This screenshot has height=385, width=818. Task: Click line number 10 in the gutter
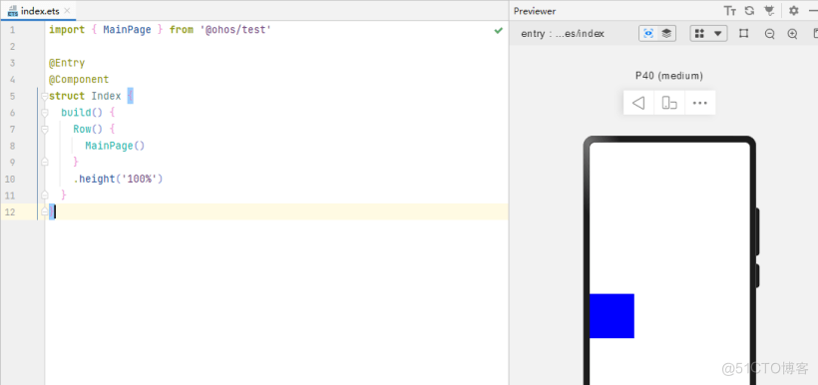10,179
